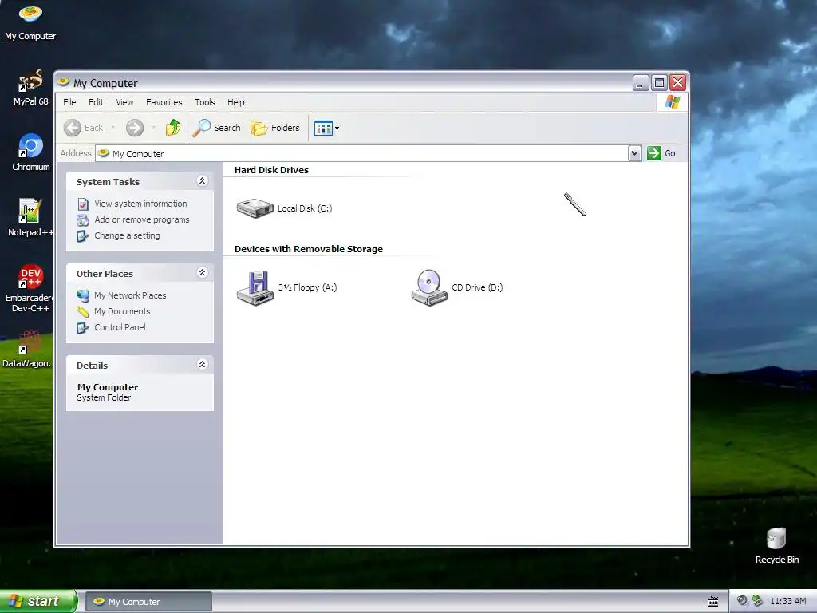Click the My Network Places icon
The height and width of the screenshot is (613, 817).
point(83,295)
